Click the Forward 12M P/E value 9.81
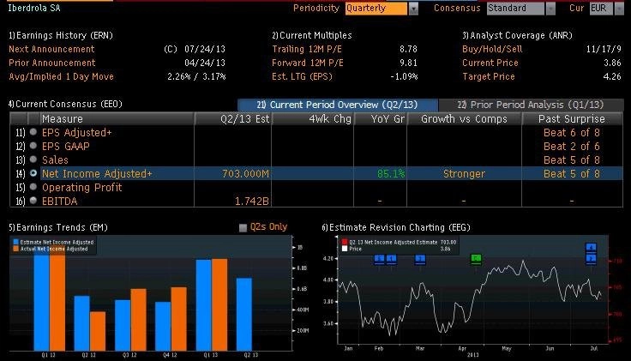This screenshot has height=361, width=631. [x=408, y=63]
